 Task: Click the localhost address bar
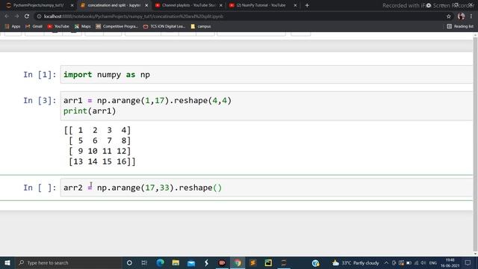pos(238,16)
